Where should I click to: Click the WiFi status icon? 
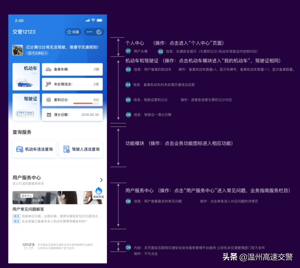pos(93,20)
